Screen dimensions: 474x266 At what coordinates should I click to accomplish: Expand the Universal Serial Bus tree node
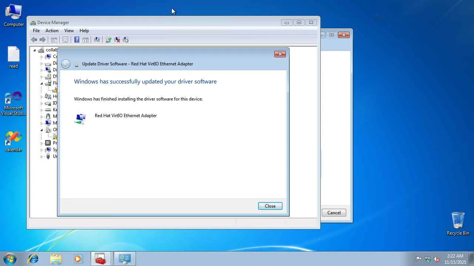(x=41, y=156)
